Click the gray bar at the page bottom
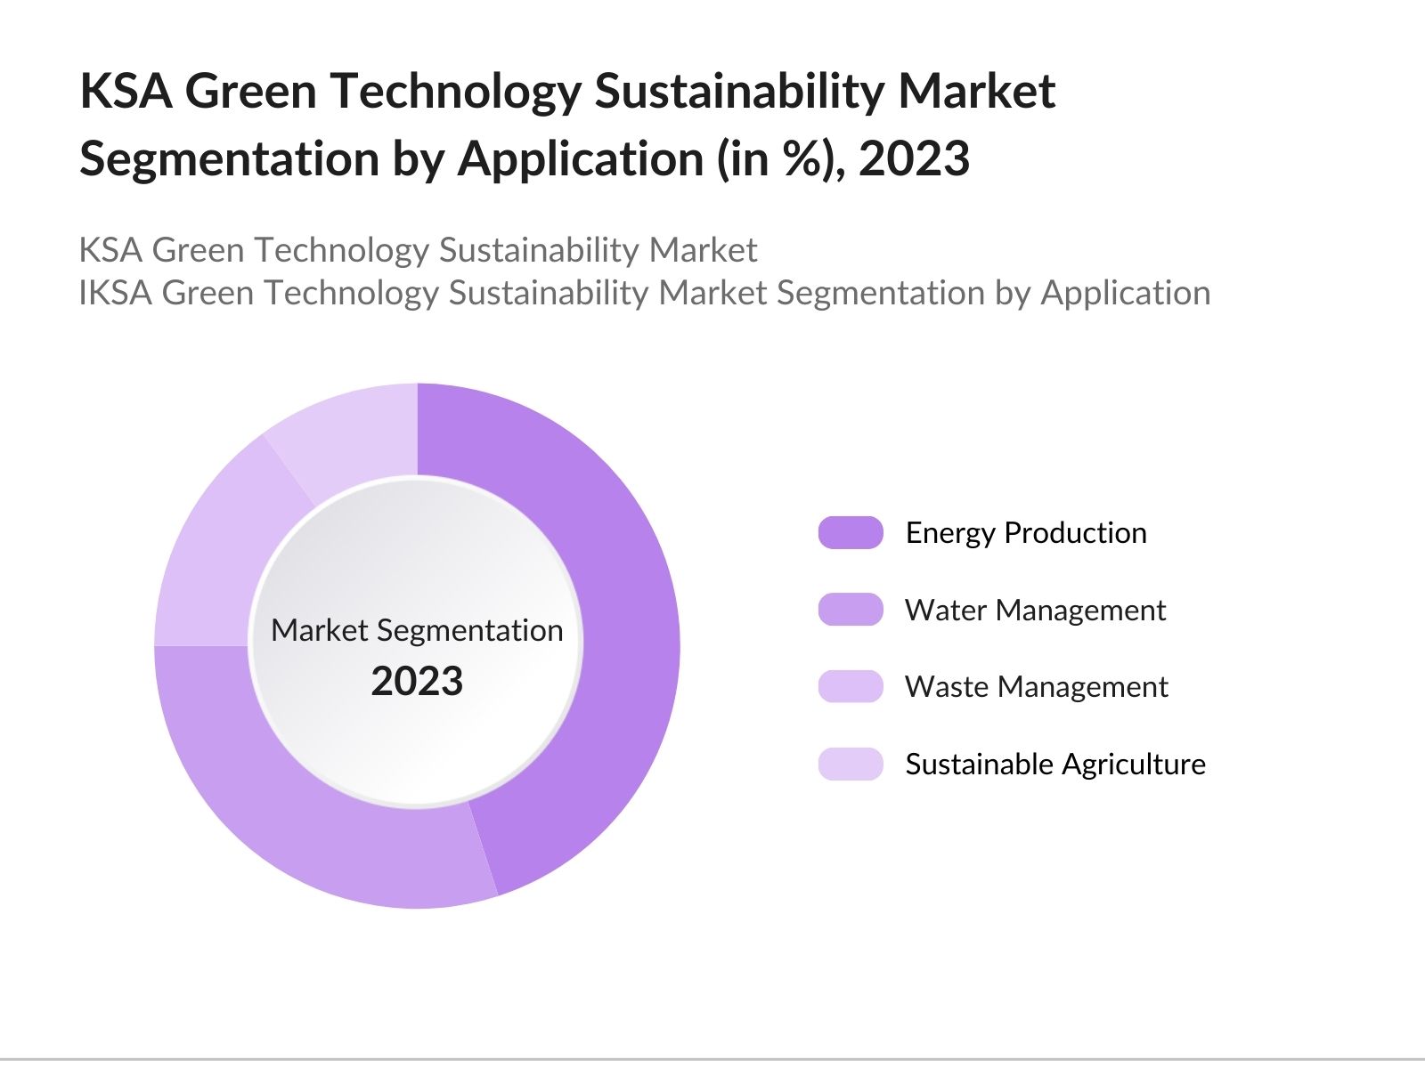Image resolution: width=1425 pixels, height=1068 pixels. point(712,1061)
